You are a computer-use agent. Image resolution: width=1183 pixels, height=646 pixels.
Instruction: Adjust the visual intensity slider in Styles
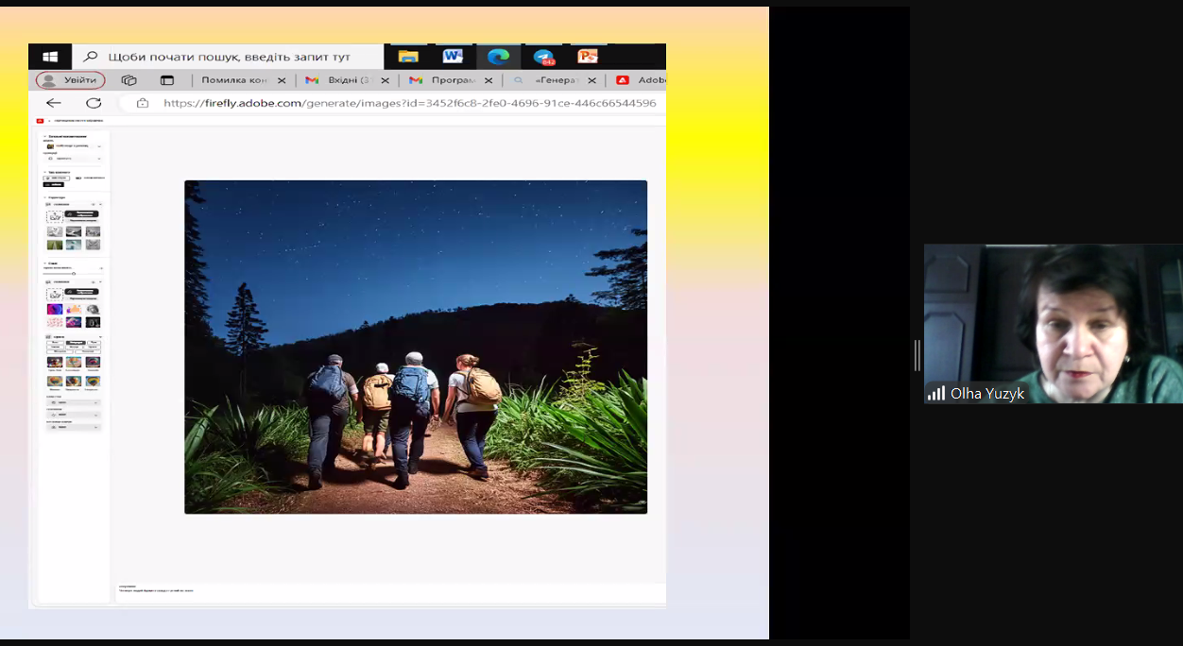(74, 274)
